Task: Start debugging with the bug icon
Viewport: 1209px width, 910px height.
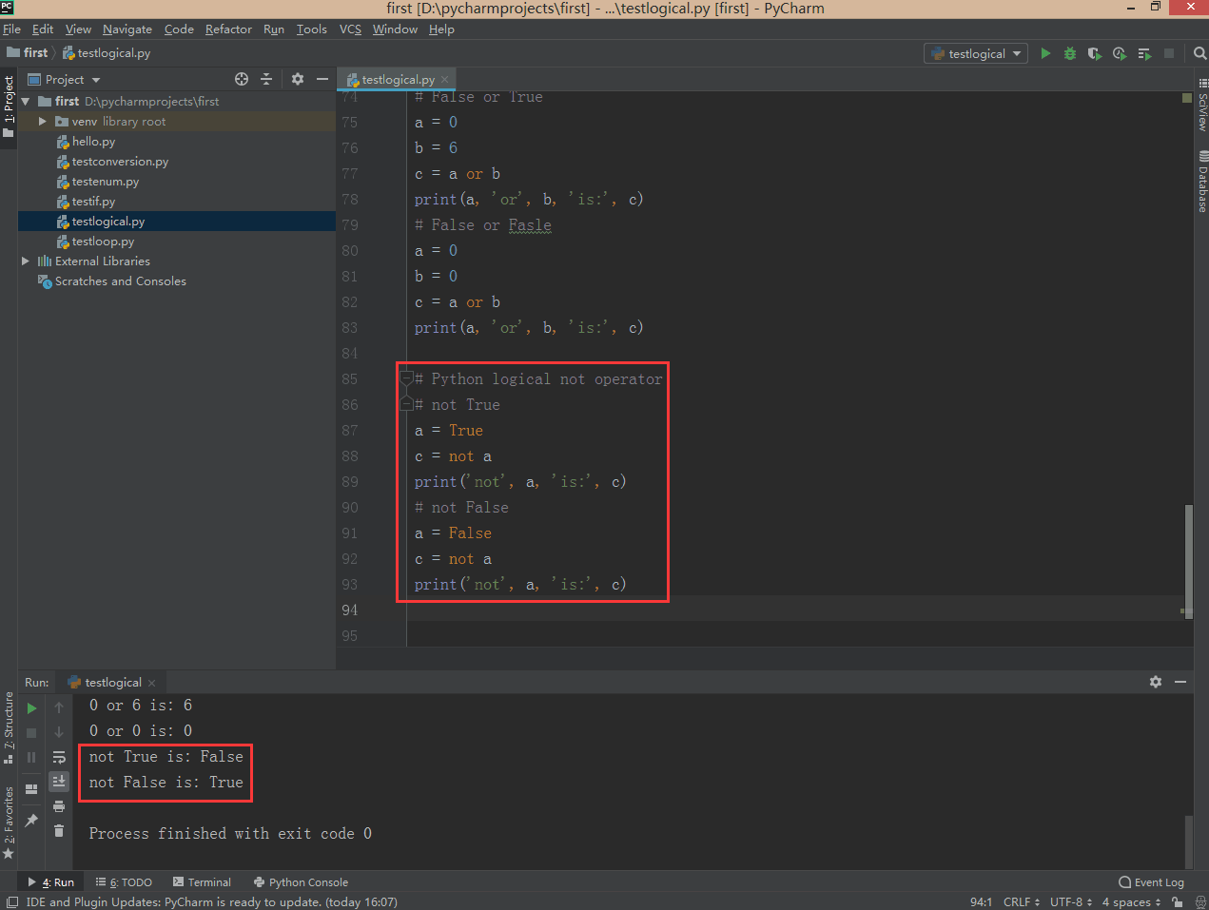Action: click(x=1070, y=53)
